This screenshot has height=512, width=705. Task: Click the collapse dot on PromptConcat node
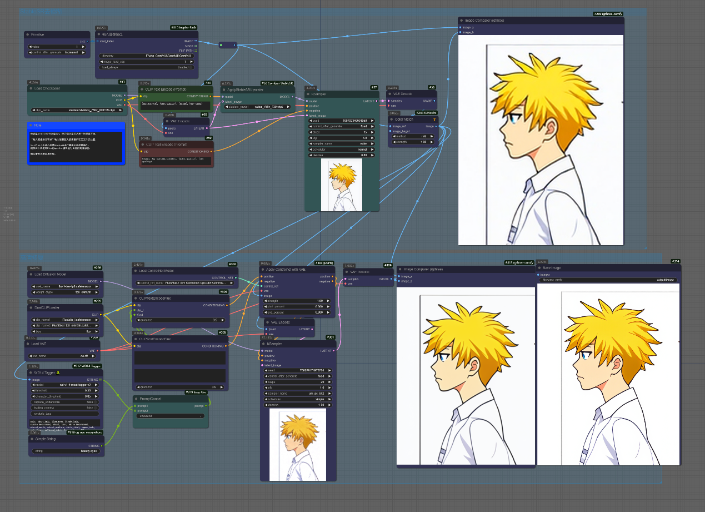[137, 399]
